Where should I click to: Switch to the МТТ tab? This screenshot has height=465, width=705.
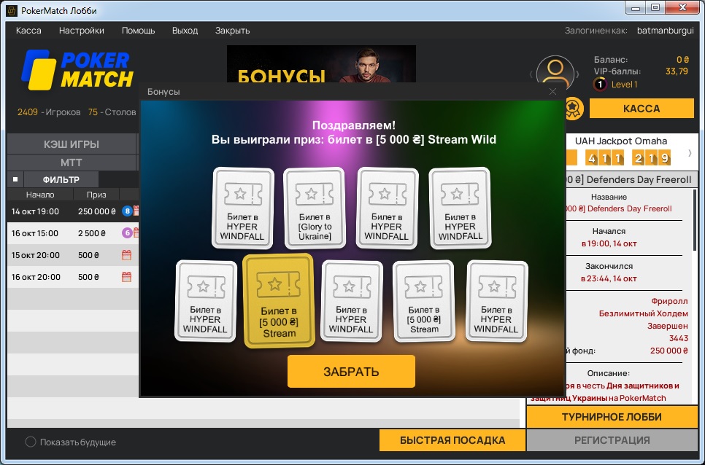(x=72, y=163)
